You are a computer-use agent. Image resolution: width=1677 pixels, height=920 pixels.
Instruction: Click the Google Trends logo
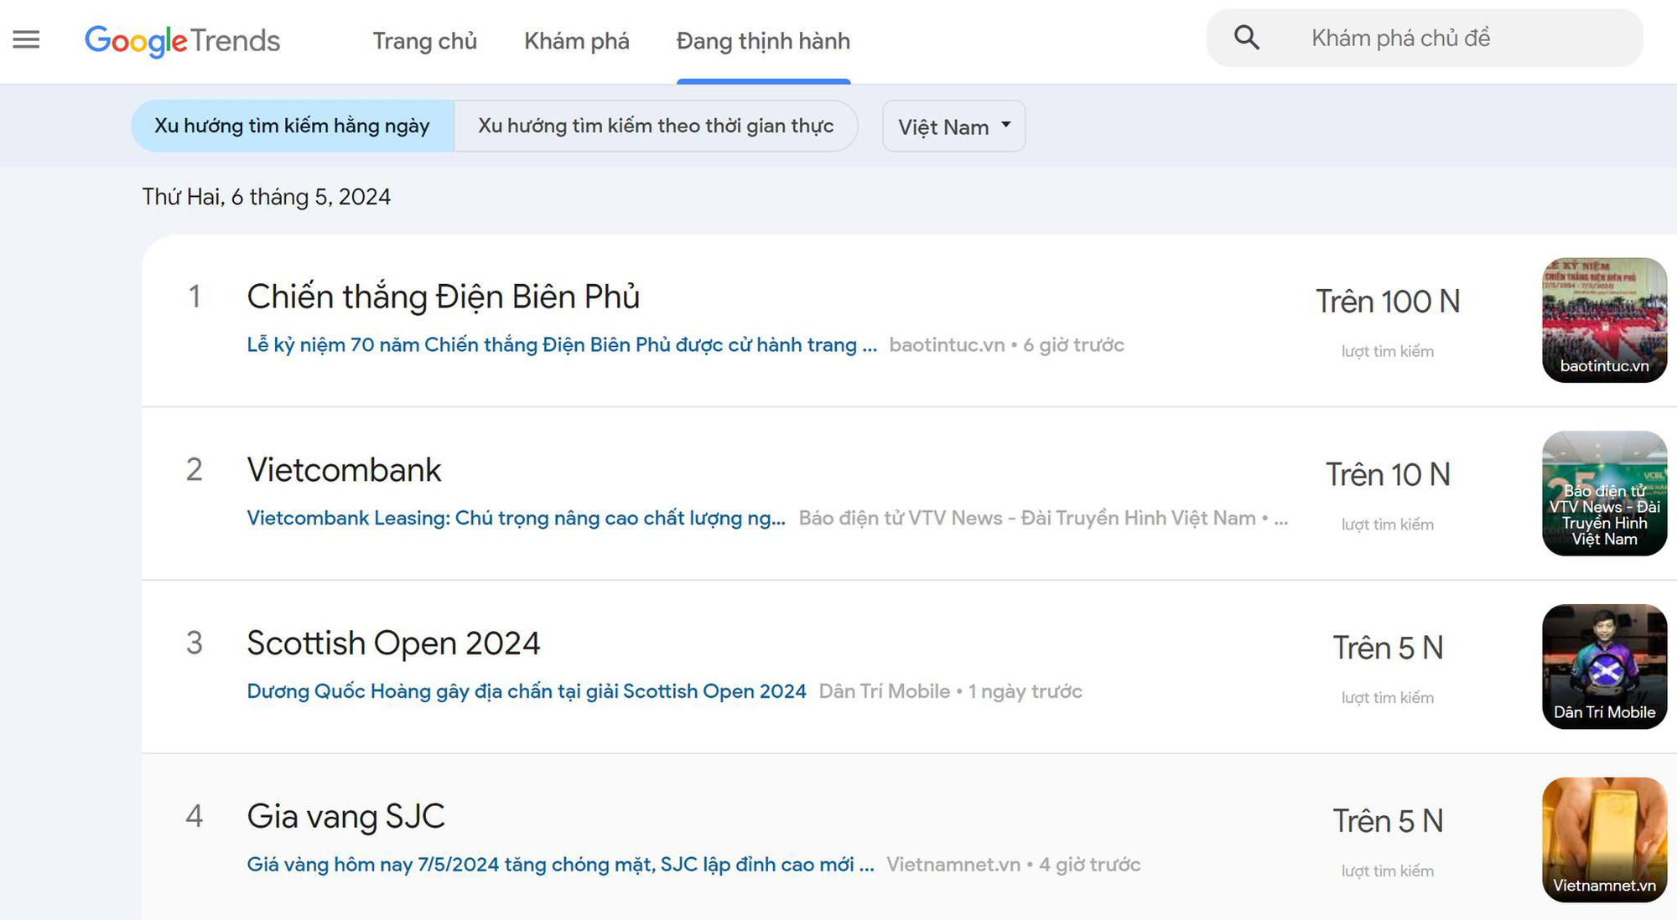point(182,40)
